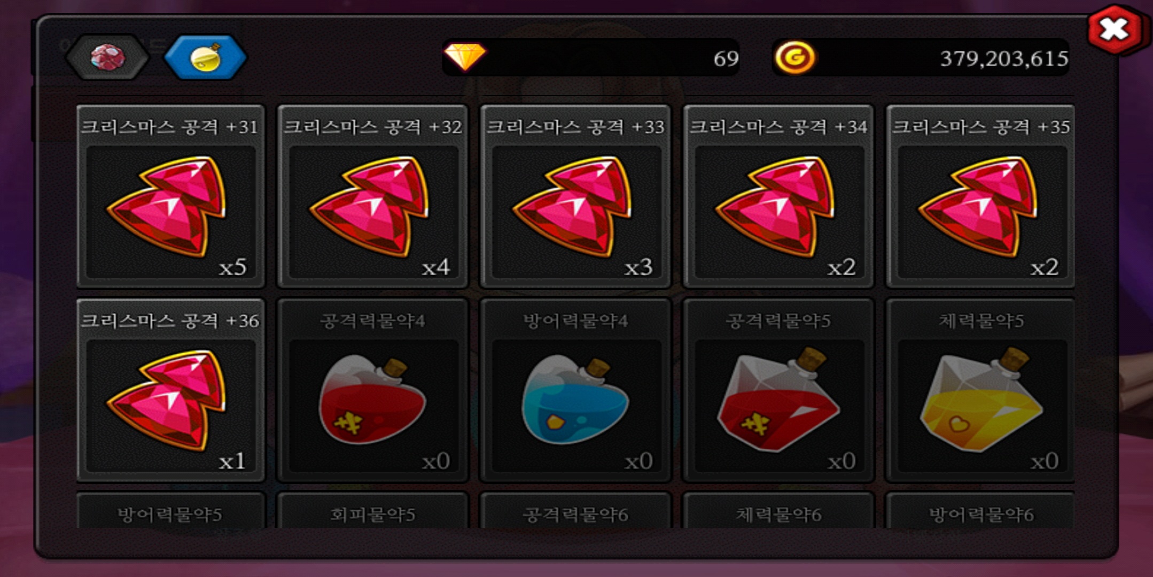The image size is (1153, 577).
Task: Select the blue 방어력물약4 potion
Action: [575, 391]
